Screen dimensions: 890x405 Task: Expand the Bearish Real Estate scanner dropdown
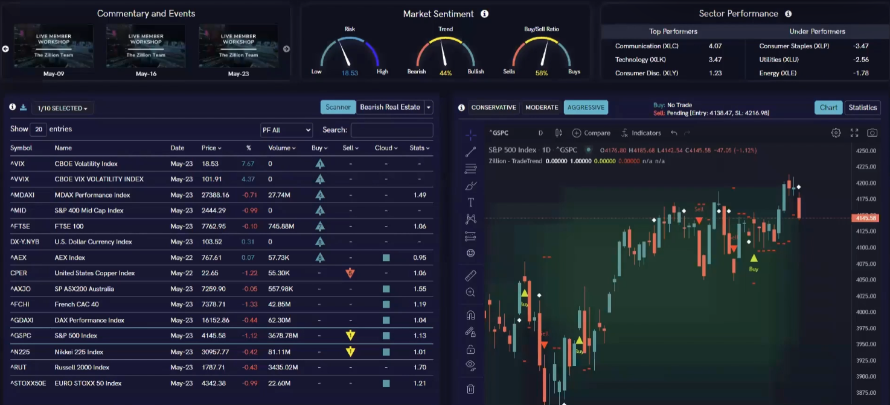tap(428, 107)
